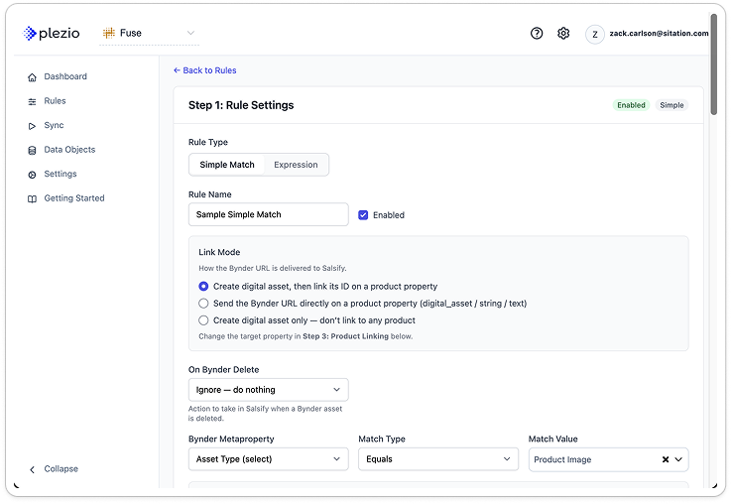The width and height of the screenshot is (732, 504).
Task: Click the "Step 3: Product Linking" text
Action: (x=345, y=336)
